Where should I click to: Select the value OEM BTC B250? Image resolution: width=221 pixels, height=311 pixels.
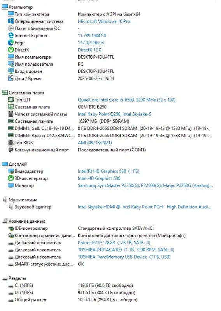(x=92, y=107)
